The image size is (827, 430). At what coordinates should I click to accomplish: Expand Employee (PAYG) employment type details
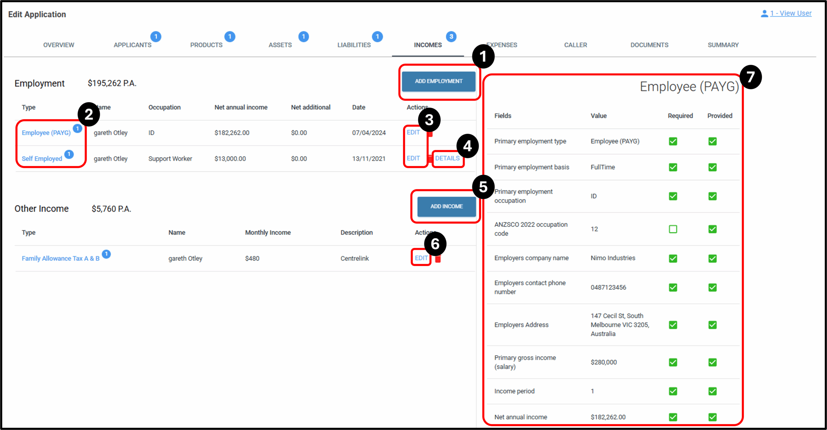pos(46,133)
